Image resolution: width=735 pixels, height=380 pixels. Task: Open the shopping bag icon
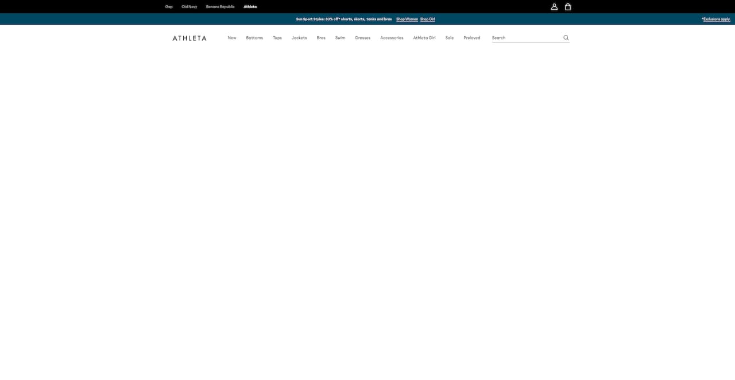pyautogui.click(x=568, y=7)
